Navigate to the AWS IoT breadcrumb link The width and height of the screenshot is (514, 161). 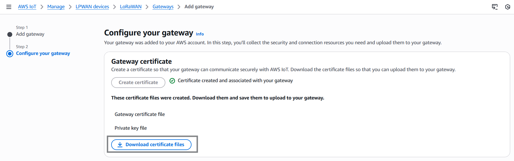pyautogui.click(x=27, y=7)
